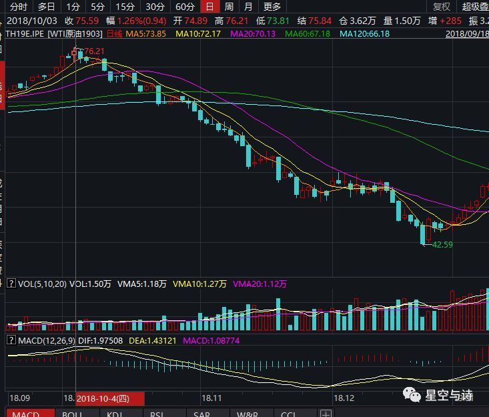Switch to the 1分 one-minute period
Image resolution: width=489 pixels, height=417 pixels.
coord(73,7)
